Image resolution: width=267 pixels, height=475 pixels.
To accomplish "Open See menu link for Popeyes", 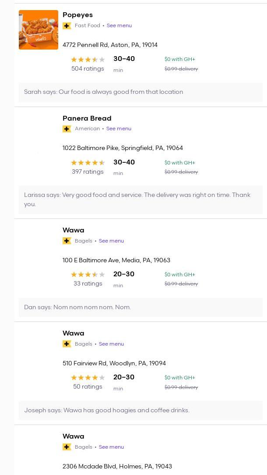I will (119, 25).
